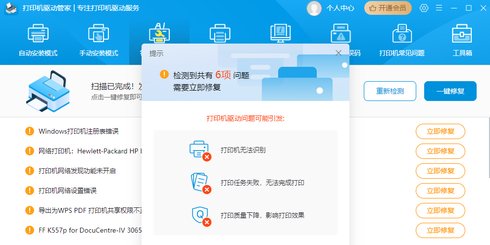Select the 打印机网络发现功能未开启 list item

pyautogui.click(x=77, y=171)
